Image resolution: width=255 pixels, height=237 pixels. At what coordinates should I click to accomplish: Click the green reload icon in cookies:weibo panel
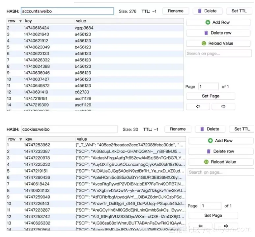click(x=206, y=162)
